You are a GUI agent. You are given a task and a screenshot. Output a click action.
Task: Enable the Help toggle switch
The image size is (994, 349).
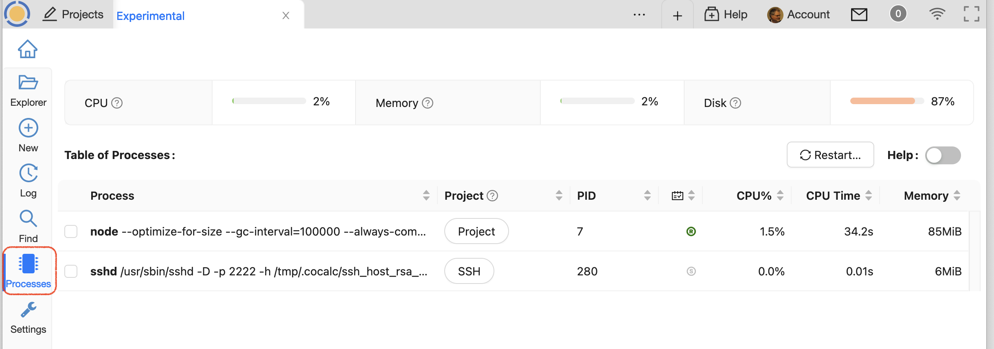pos(943,155)
